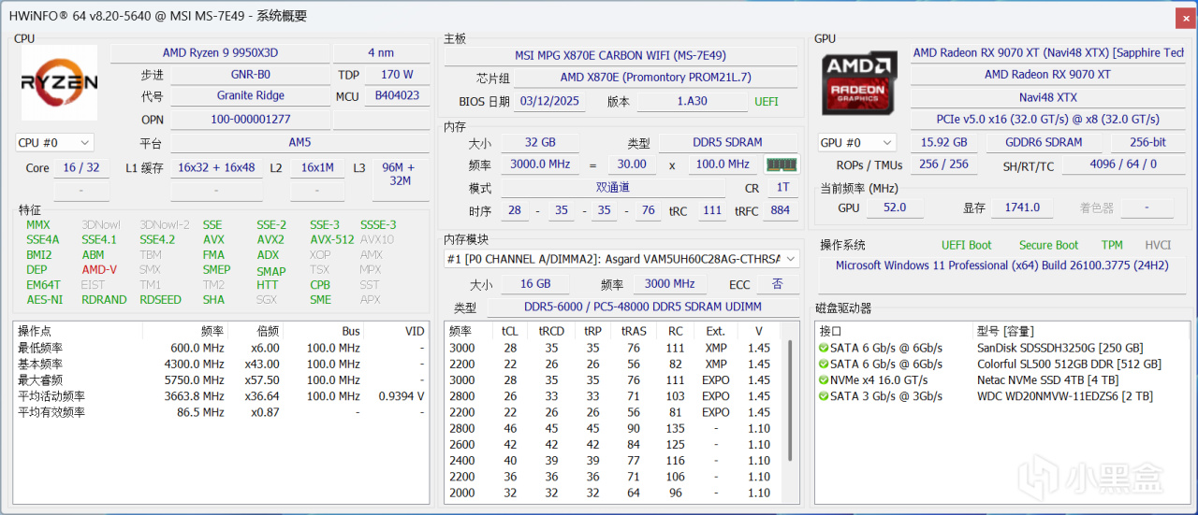Click the status icon for Colorful SL500 drive

coord(823,365)
